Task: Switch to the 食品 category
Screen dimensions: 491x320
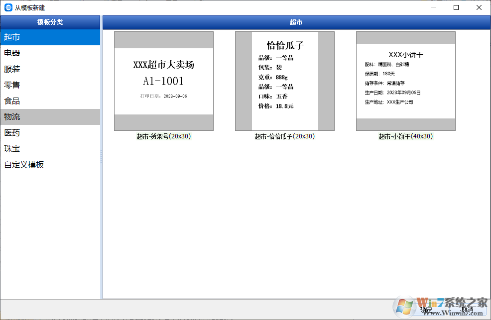Action: pyautogui.click(x=50, y=101)
